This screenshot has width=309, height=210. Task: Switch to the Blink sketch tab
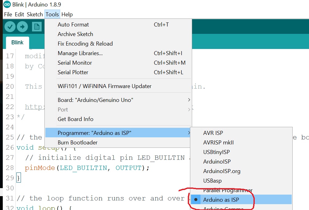pos(17,42)
